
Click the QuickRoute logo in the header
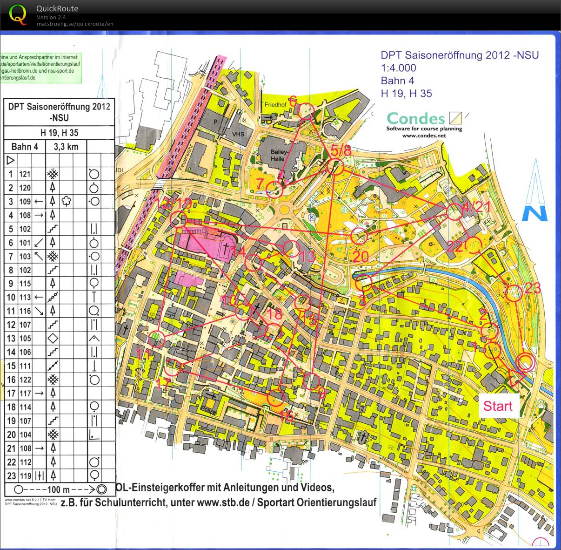[x=18, y=14]
